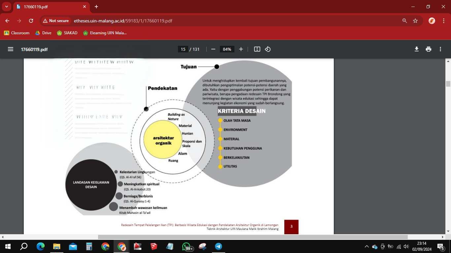Viewport: 451px width, 253px height.
Task: Click the scroll down arrow
Action: pyautogui.click(x=448, y=232)
